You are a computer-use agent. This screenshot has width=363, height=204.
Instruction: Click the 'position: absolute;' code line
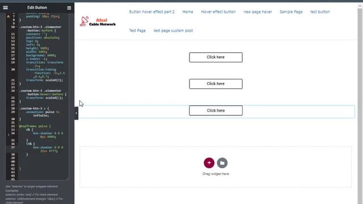(43, 37)
